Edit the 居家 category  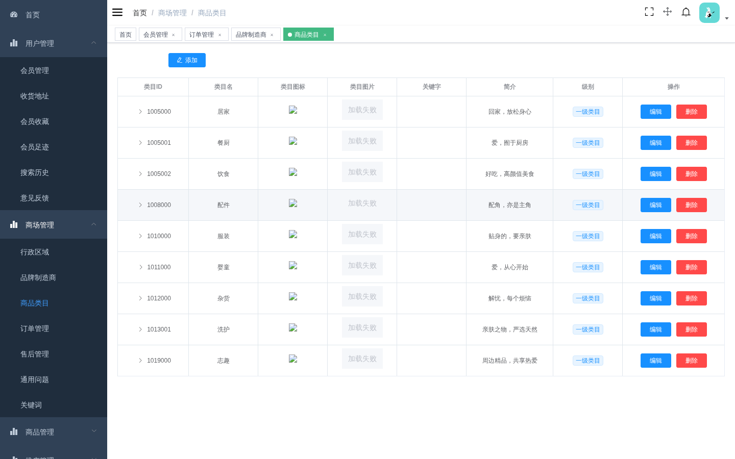coord(656,112)
